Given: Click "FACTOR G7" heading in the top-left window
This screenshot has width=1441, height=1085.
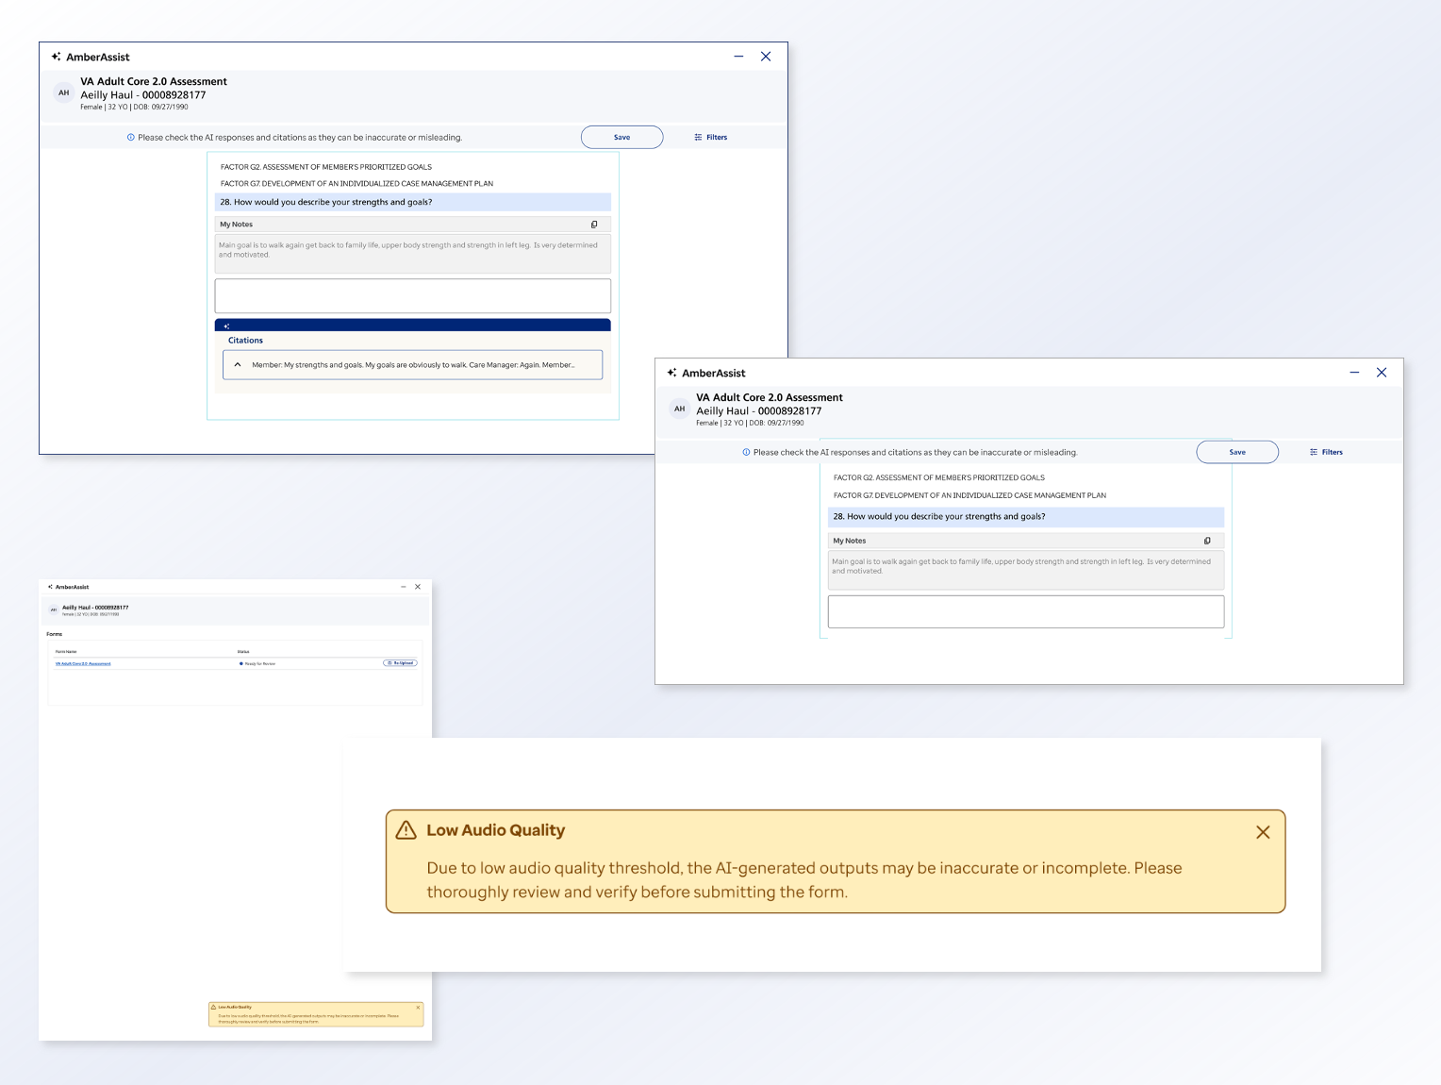Looking at the screenshot, I should pyautogui.click(x=356, y=184).
